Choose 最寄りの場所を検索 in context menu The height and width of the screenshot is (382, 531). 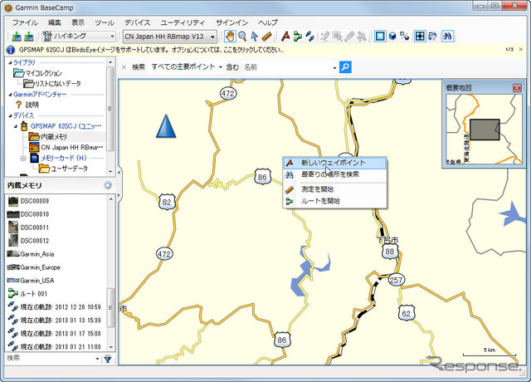tap(335, 174)
